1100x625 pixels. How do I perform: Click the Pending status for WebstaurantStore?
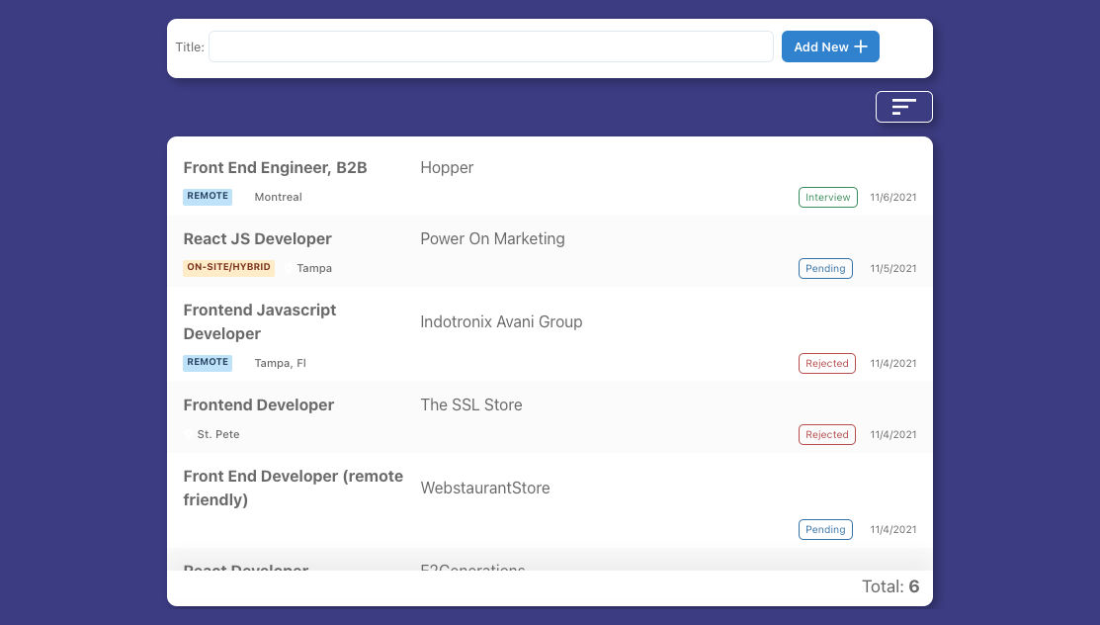pyautogui.click(x=825, y=529)
